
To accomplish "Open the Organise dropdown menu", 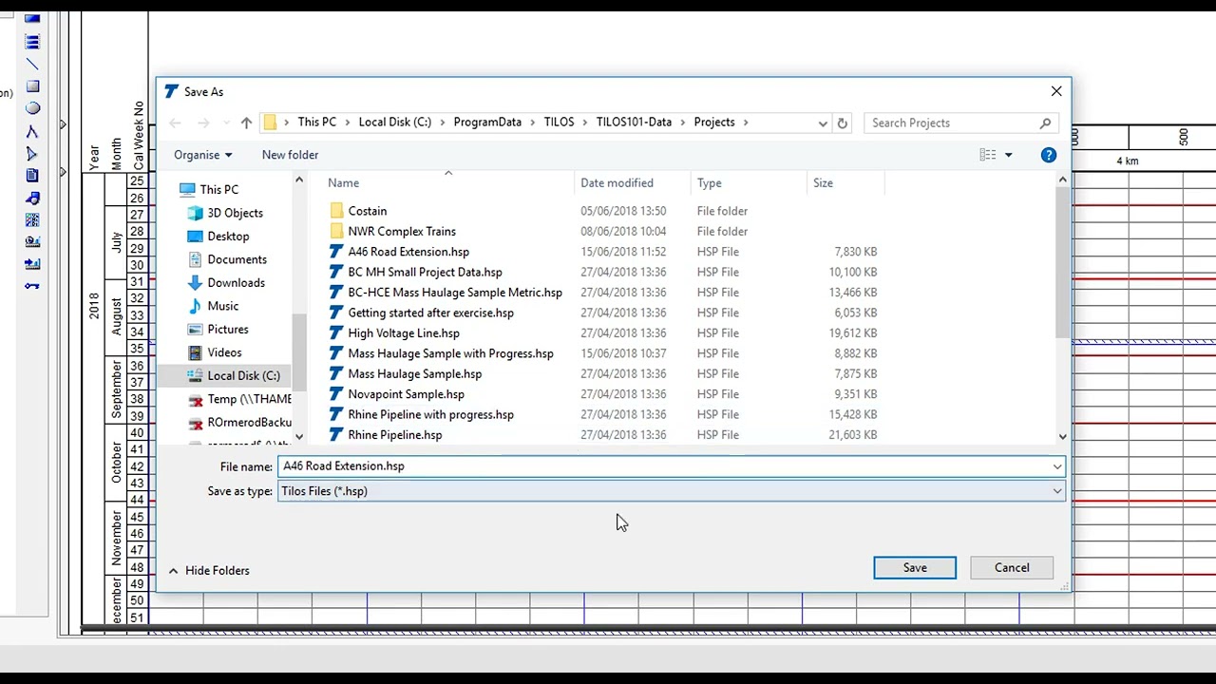I will tap(202, 155).
